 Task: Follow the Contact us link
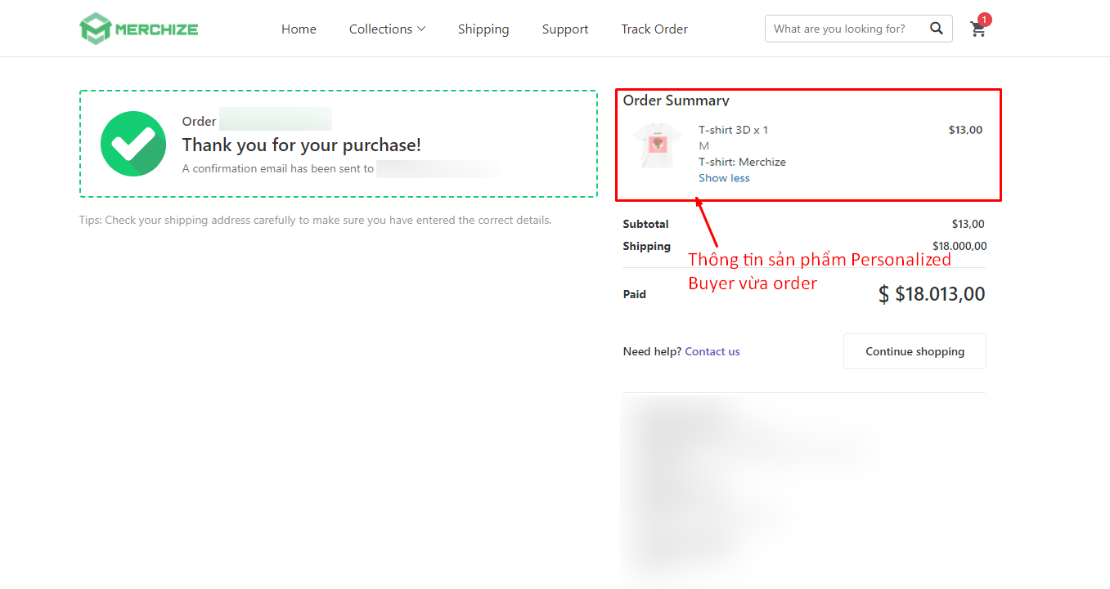click(x=712, y=351)
